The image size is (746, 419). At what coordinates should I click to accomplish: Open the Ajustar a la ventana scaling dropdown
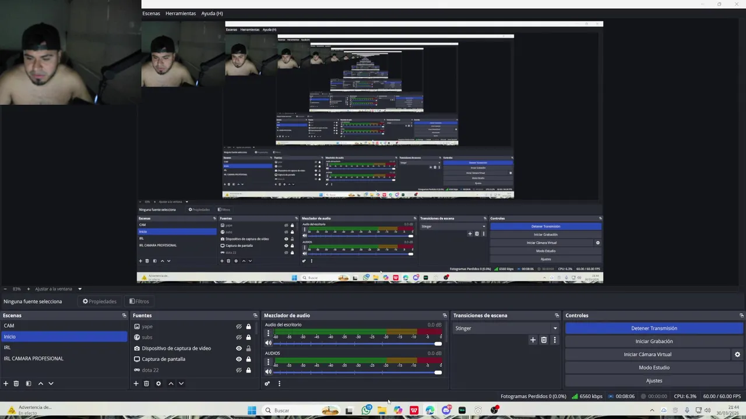point(58,289)
